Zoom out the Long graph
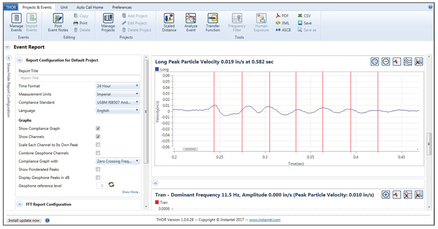 point(386,62)
